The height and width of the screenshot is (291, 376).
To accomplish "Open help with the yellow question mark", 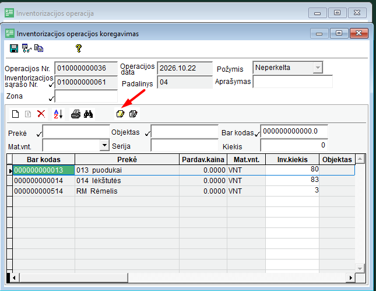I will pos(79,48).
